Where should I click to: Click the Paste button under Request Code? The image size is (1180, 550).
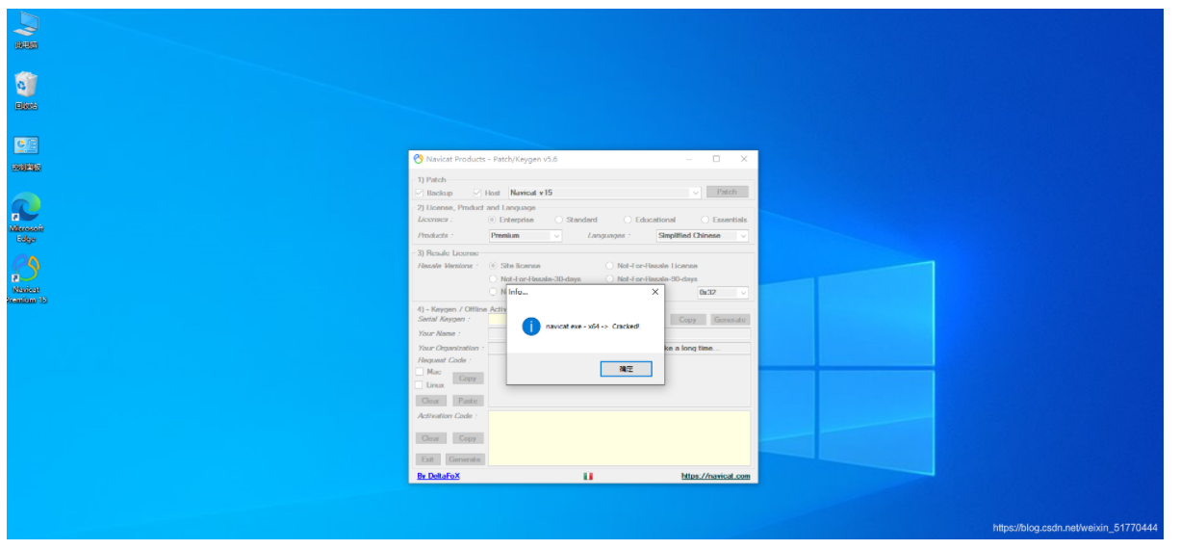click(468, 401)
